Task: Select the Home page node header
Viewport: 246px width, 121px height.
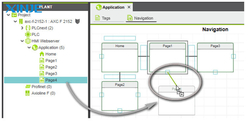Action: [120, 46]
